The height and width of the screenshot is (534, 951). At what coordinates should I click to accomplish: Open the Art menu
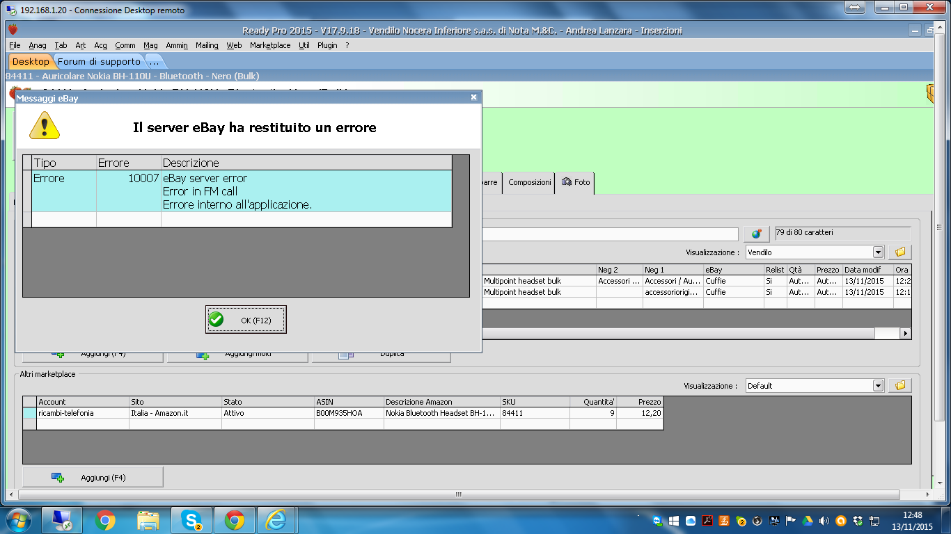click(x=81, y=45)
